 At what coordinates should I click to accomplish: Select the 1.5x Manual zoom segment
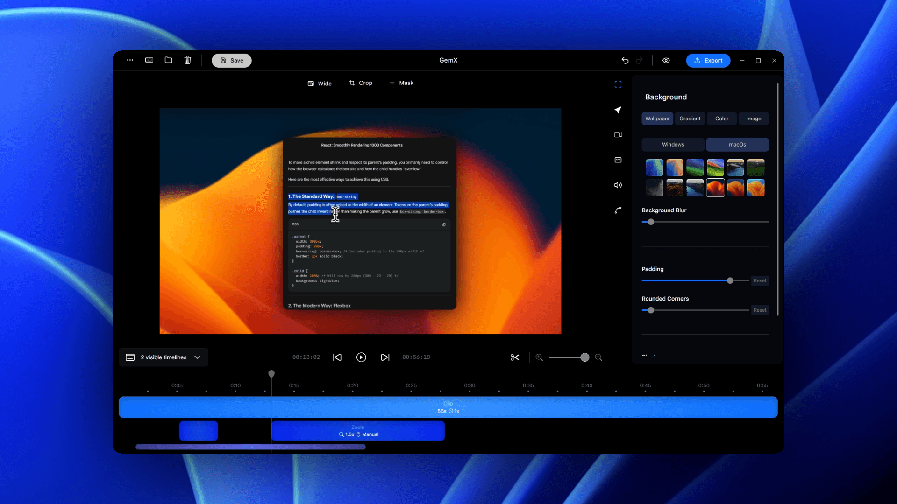(x=358, y=431)
